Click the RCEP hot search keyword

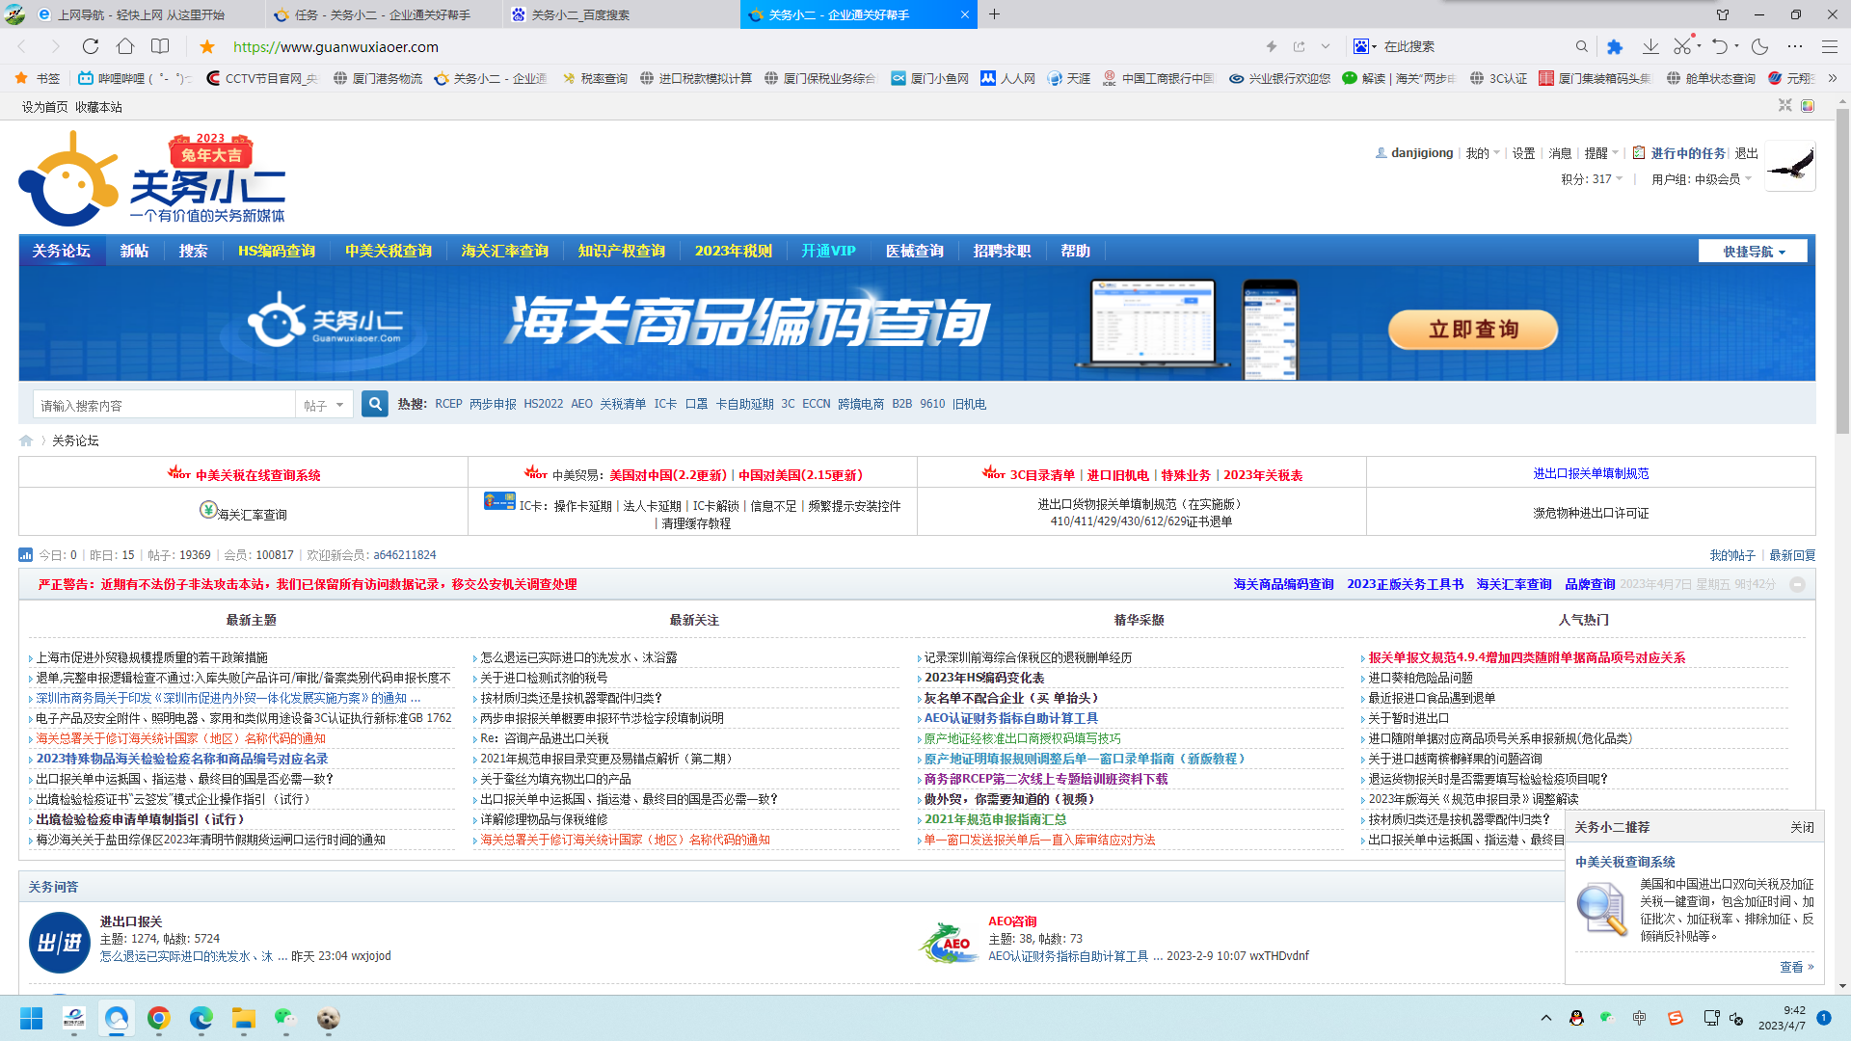tap(448, 404)
